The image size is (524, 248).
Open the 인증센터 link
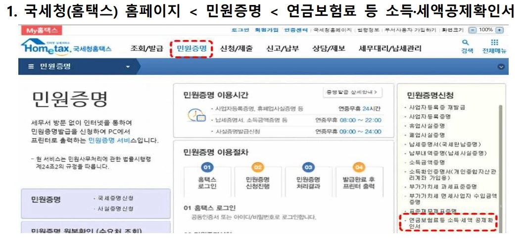click(296, 30)
